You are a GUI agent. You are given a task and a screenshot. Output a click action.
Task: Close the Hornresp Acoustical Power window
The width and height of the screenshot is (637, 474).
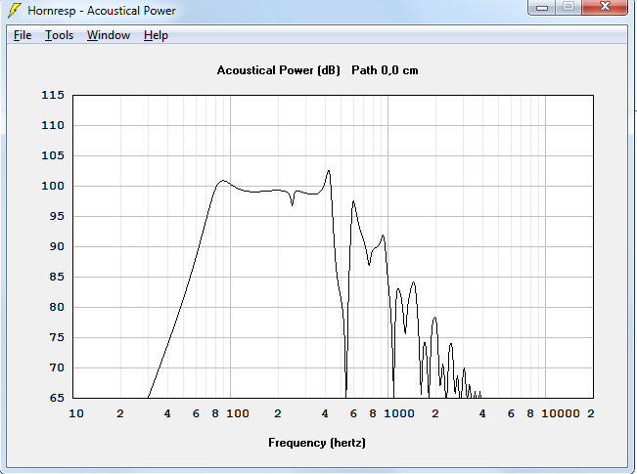[605, 7]
